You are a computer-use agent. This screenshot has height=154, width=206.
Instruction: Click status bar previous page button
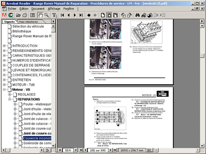coord(85,150)
